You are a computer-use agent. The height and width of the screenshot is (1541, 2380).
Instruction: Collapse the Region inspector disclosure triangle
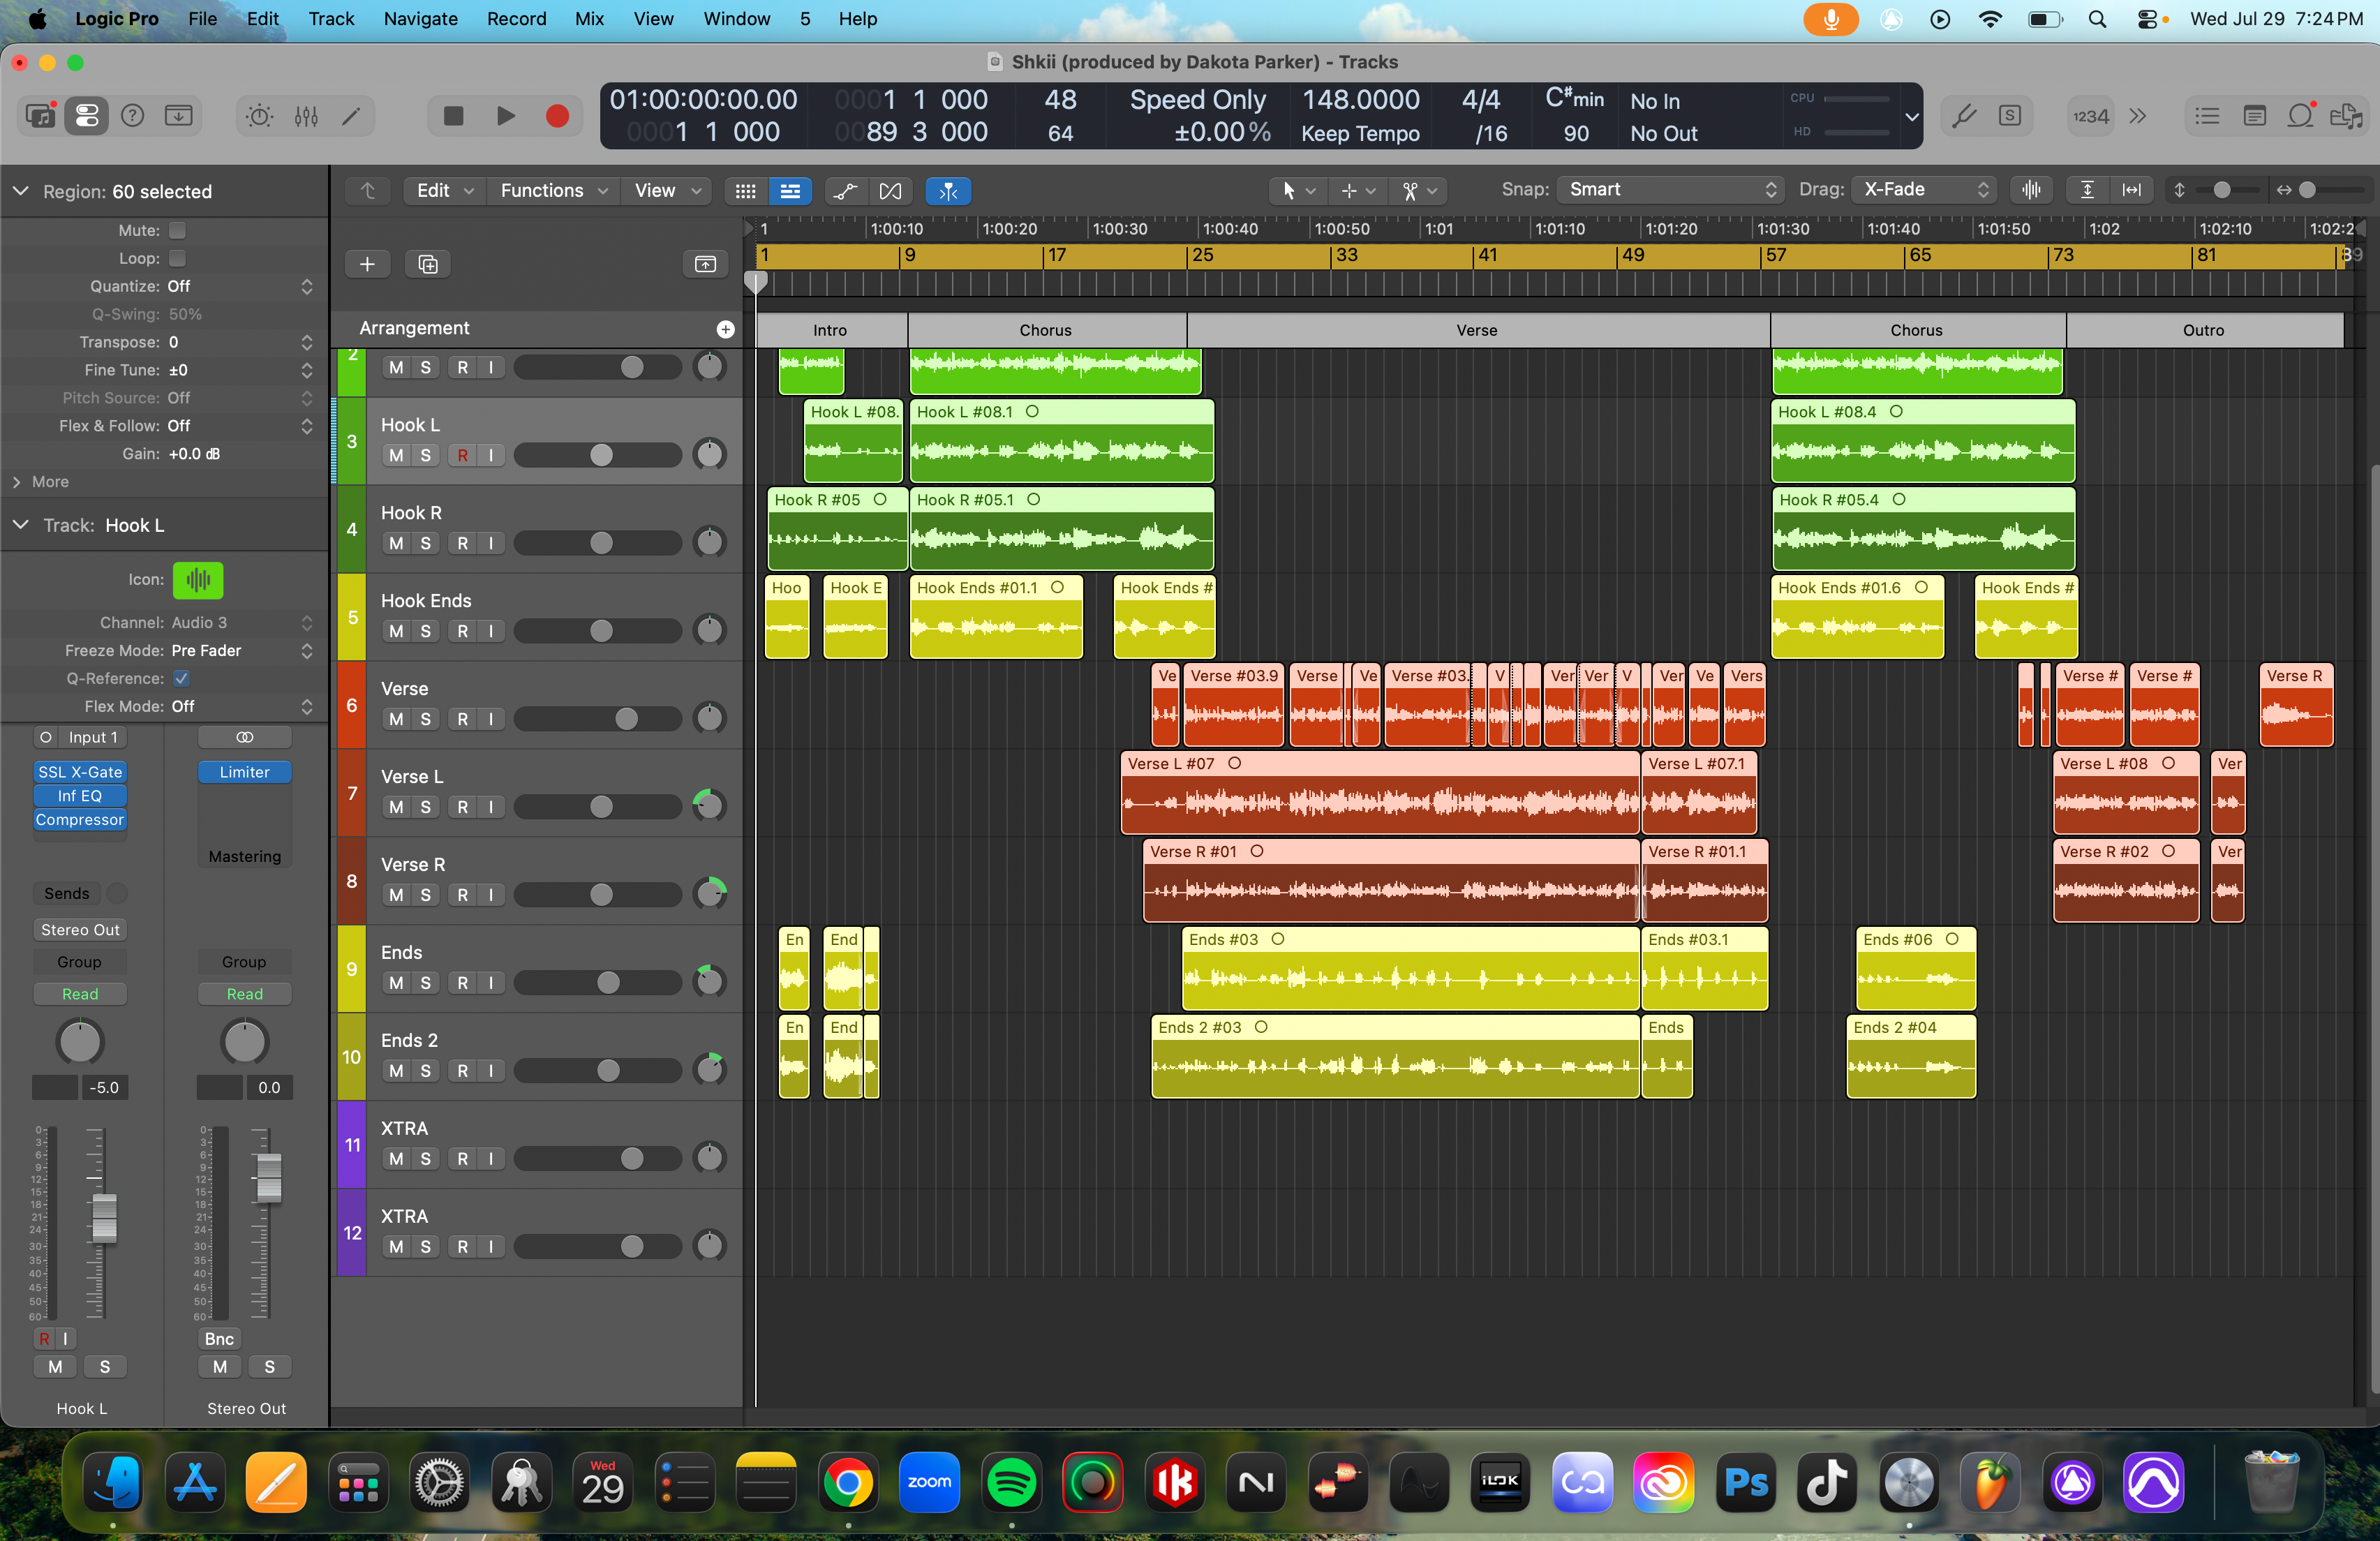(x=20, y=191)
